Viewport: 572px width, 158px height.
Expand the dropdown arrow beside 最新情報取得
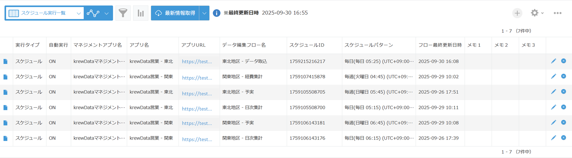click(204, 13)
